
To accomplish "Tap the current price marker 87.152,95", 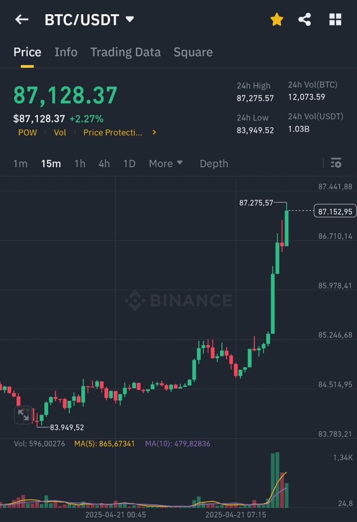I will (x=335, y=211).
